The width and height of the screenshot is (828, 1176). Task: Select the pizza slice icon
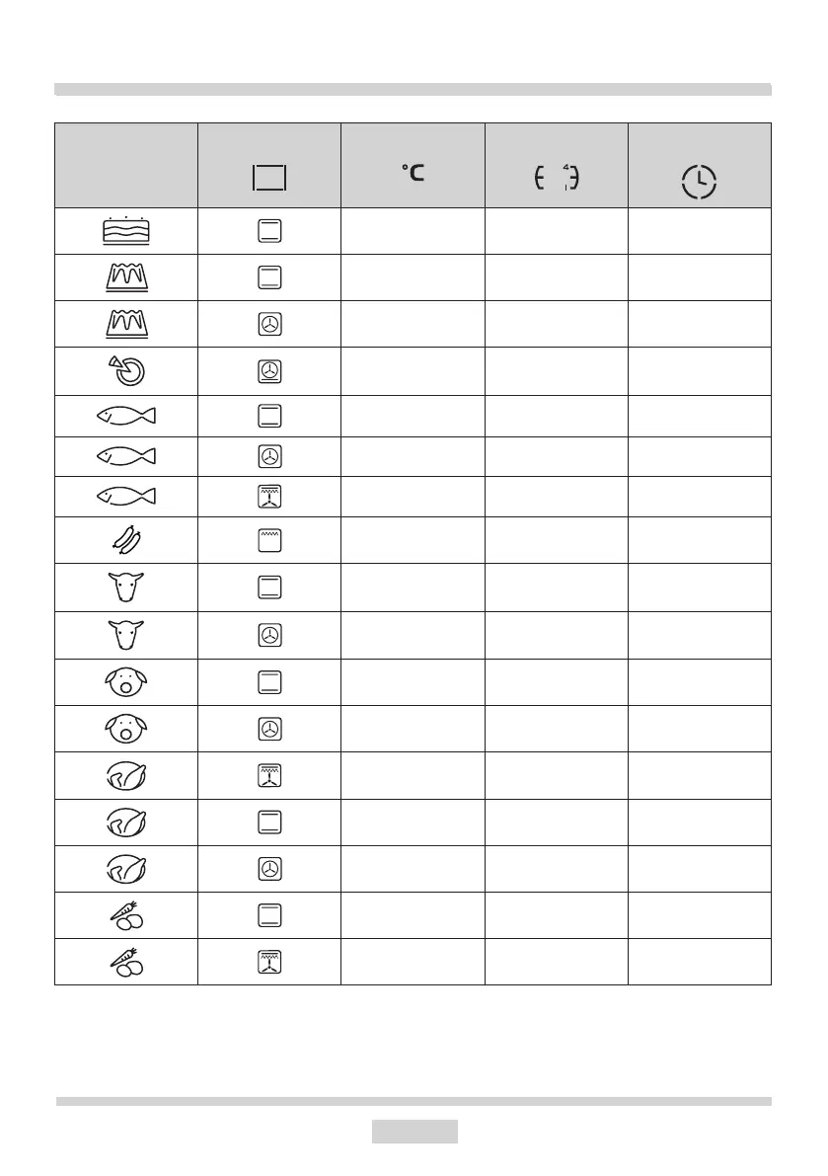(126, 370)
